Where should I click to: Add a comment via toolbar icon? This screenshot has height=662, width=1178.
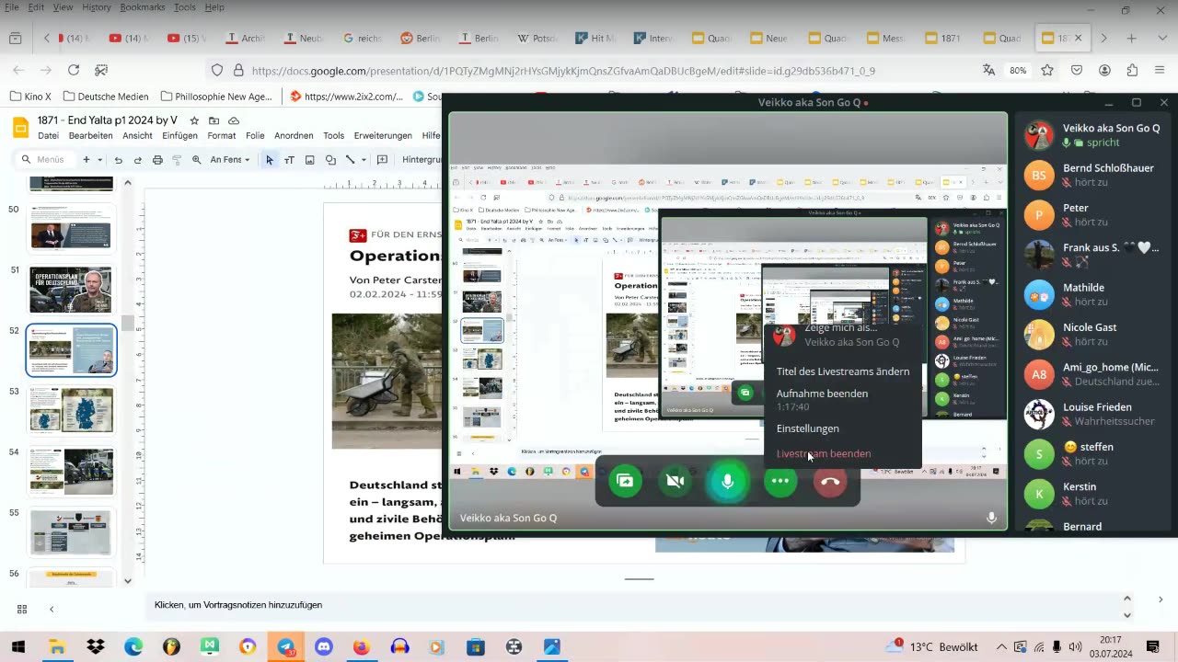[383, 160]
